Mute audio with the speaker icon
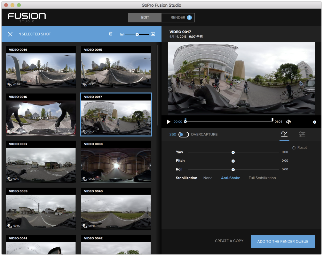The height and width of the screenshot is (256, 323). click(x=288, y=122)
